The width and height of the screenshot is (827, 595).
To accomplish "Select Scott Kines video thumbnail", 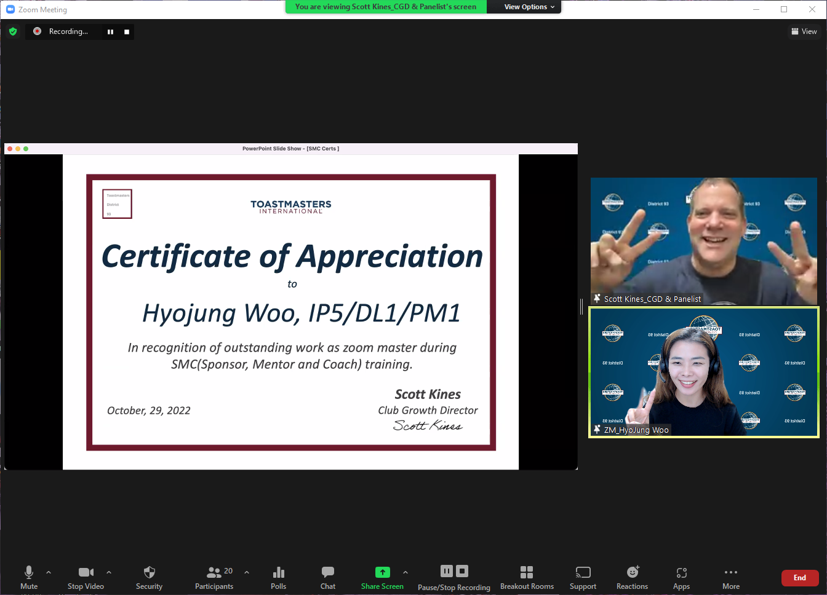I will click(x=704, y=241).
